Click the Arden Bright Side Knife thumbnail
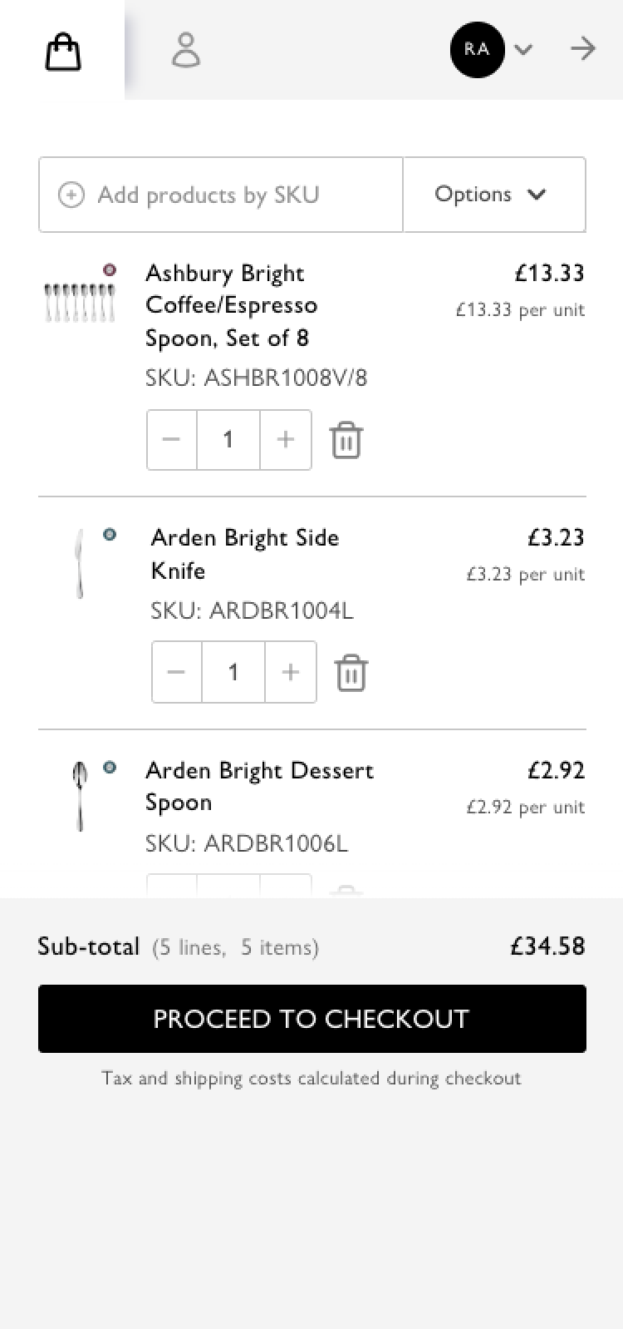 click(x=80, y=564)
